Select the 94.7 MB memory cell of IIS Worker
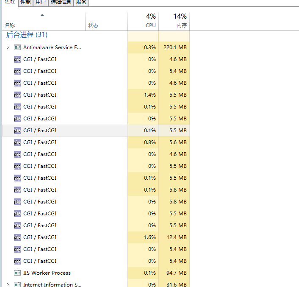This screenshot has width=299, height=287. [x=175, y=273]
